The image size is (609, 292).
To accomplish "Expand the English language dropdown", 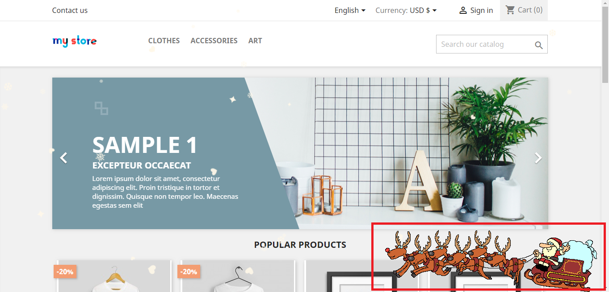I will [350, 10].
